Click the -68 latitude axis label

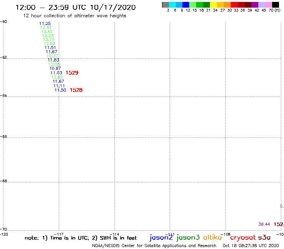(3, 181)
